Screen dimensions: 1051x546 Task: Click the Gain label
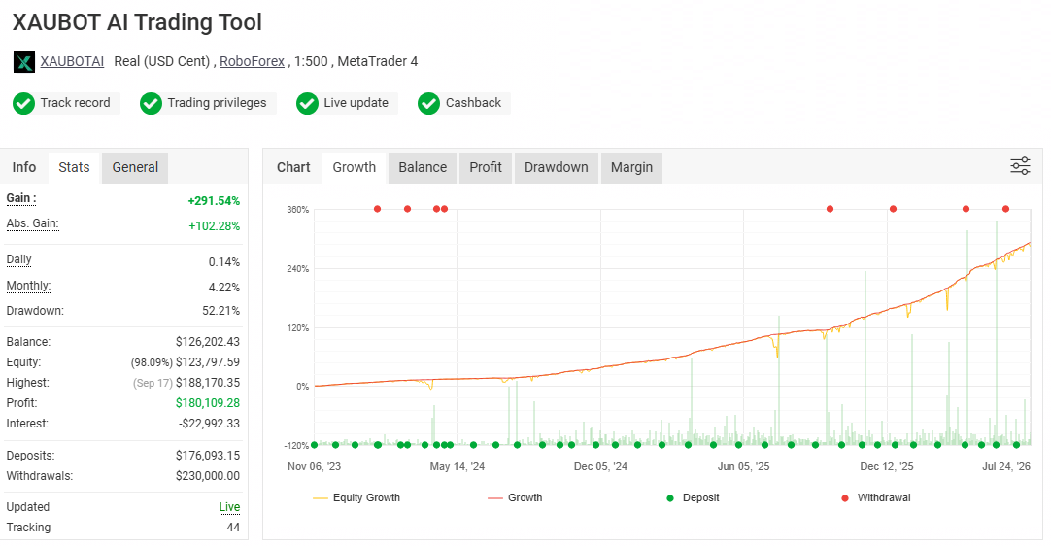[x=21, y=198]
